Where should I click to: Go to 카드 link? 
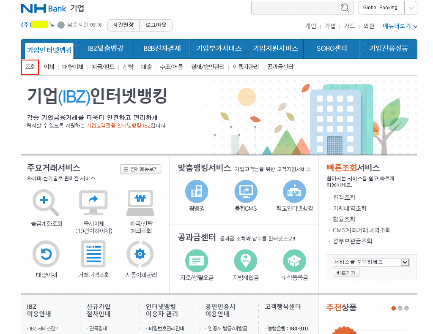click(349, 26)
